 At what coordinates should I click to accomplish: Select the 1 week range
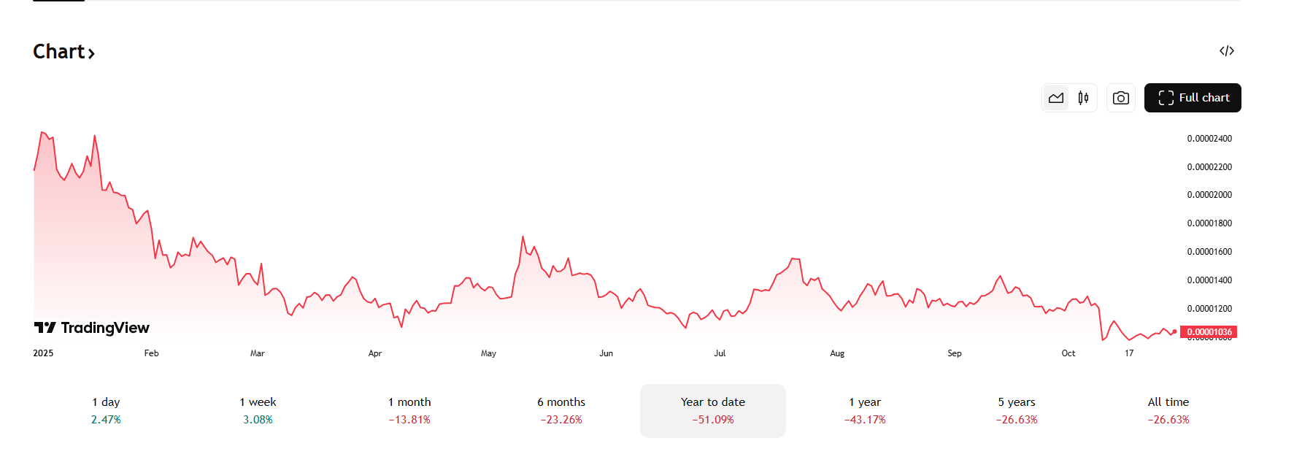(x=258, y=410)
